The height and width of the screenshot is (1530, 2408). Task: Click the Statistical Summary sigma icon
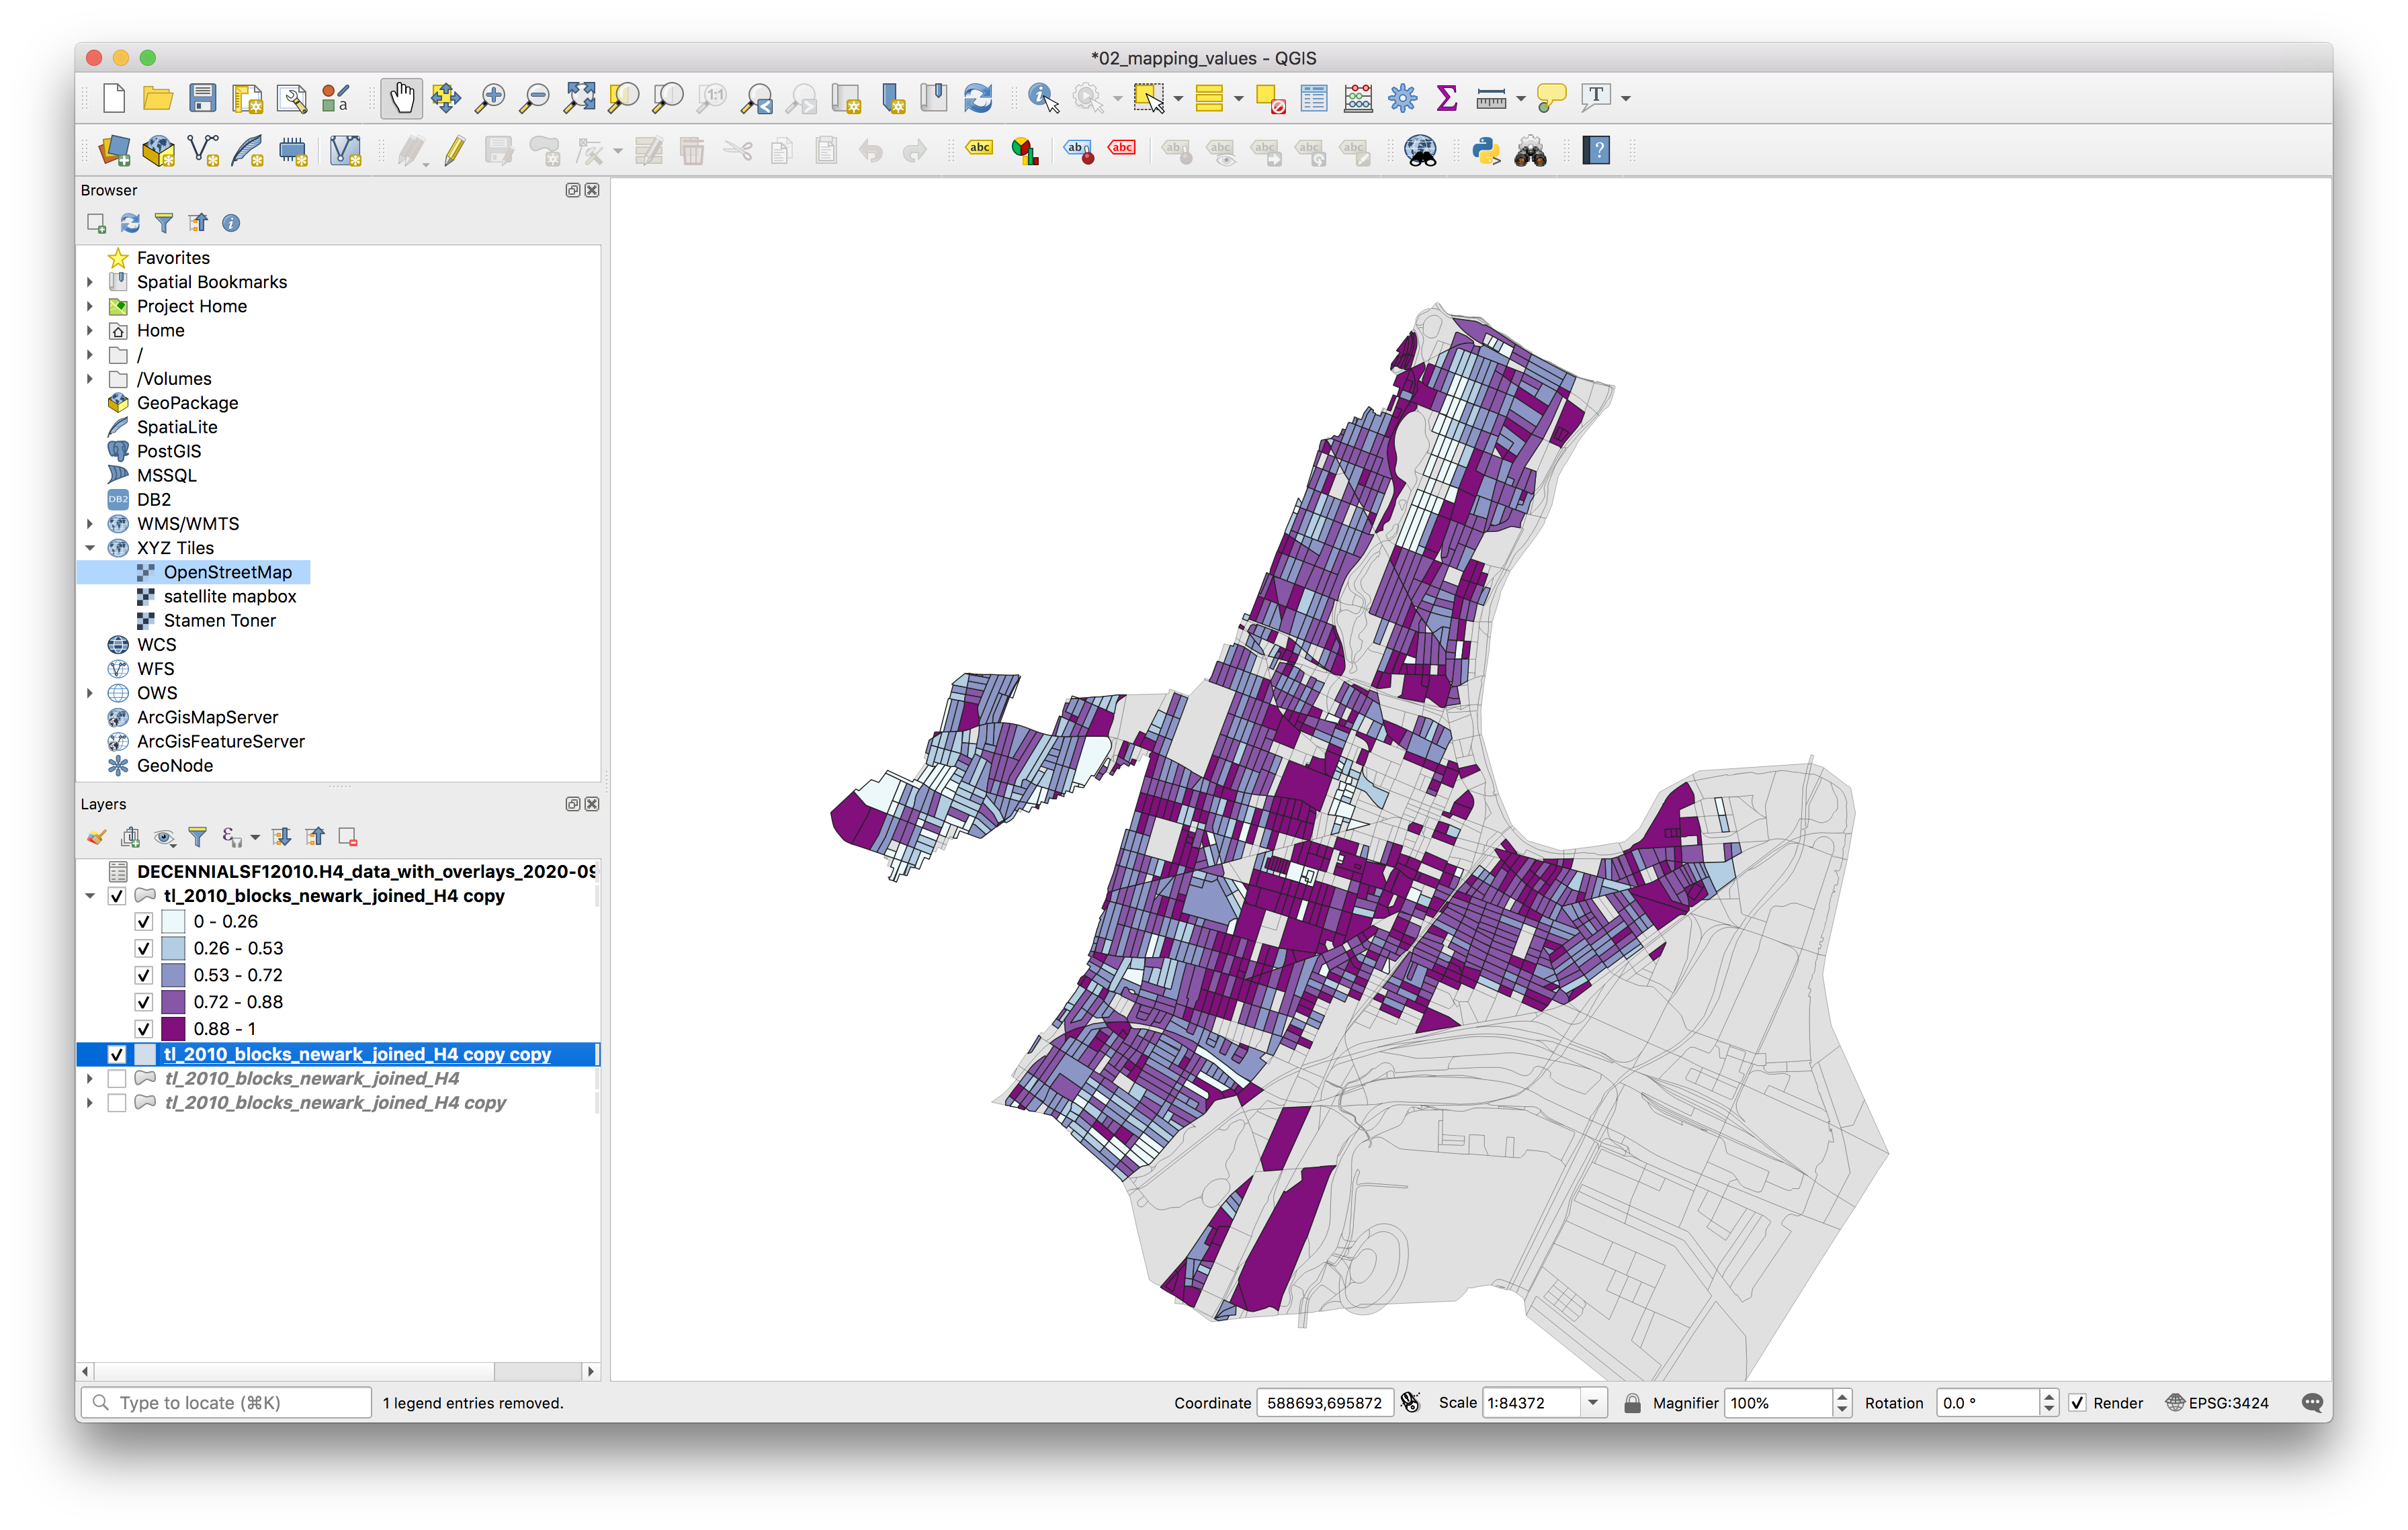(1446, 98)
